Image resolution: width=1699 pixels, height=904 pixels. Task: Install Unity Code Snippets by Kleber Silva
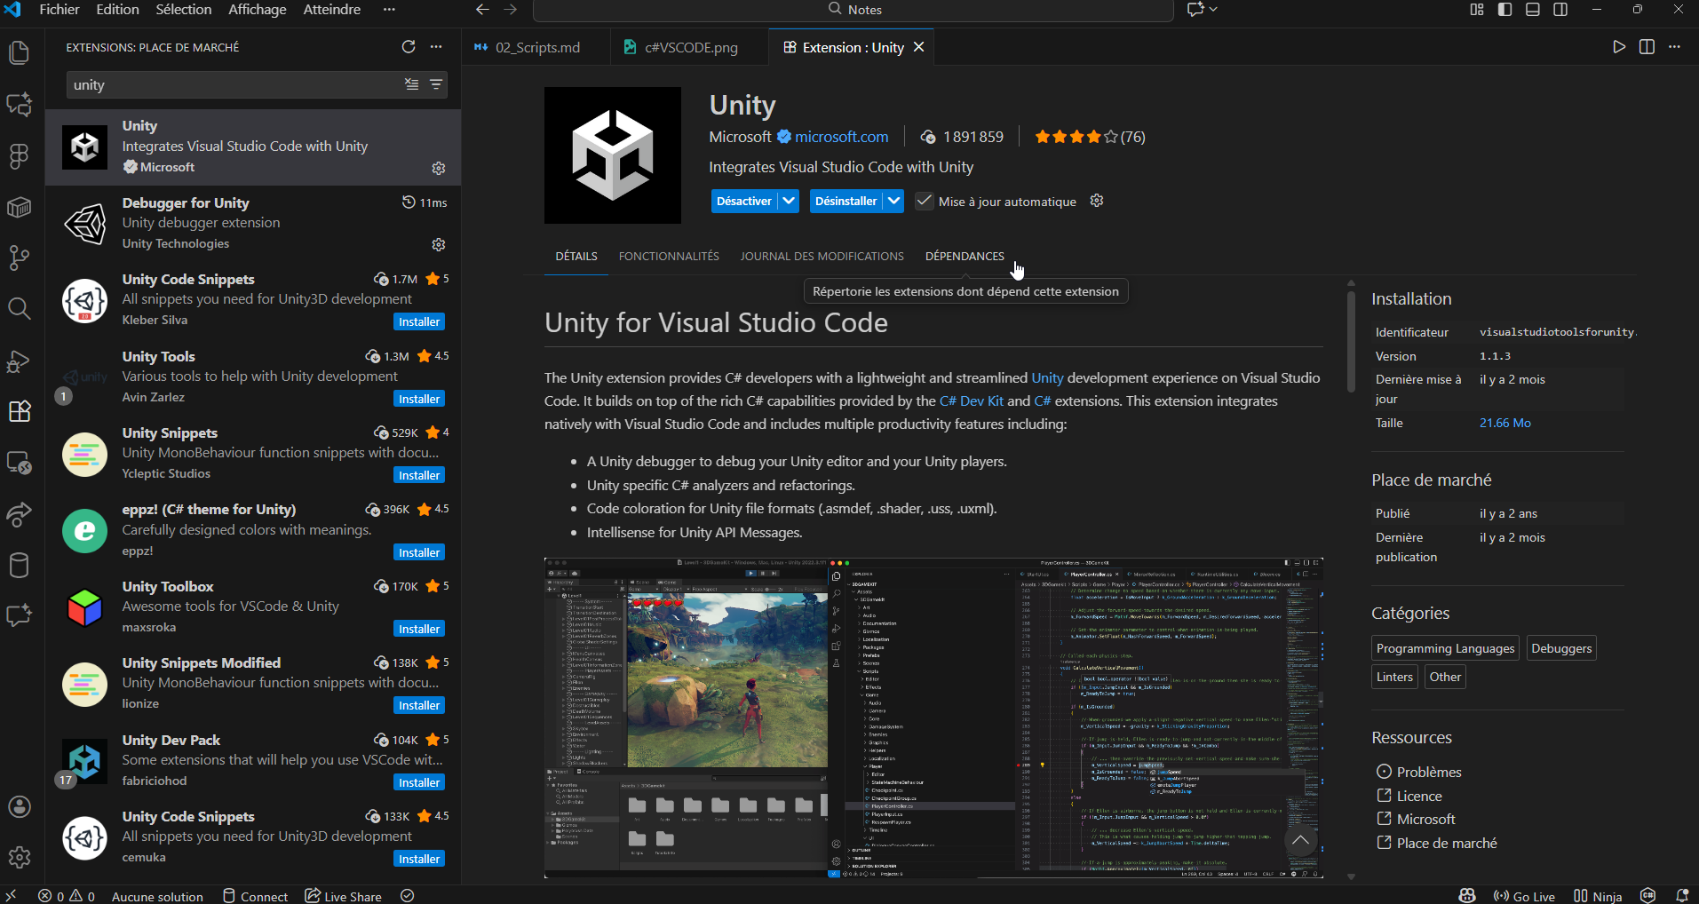pos(419,321)
